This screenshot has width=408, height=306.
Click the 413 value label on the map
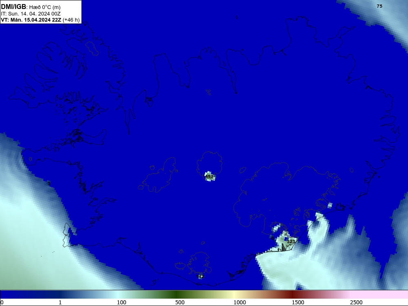coord(209,176)
